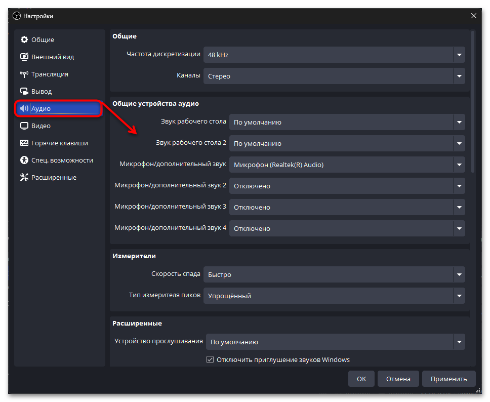Image resolution: width=490 pixels, height=402 pixels.
Task: Open the Частота дискретизации dropdown
Action: (x=334, y=55)
